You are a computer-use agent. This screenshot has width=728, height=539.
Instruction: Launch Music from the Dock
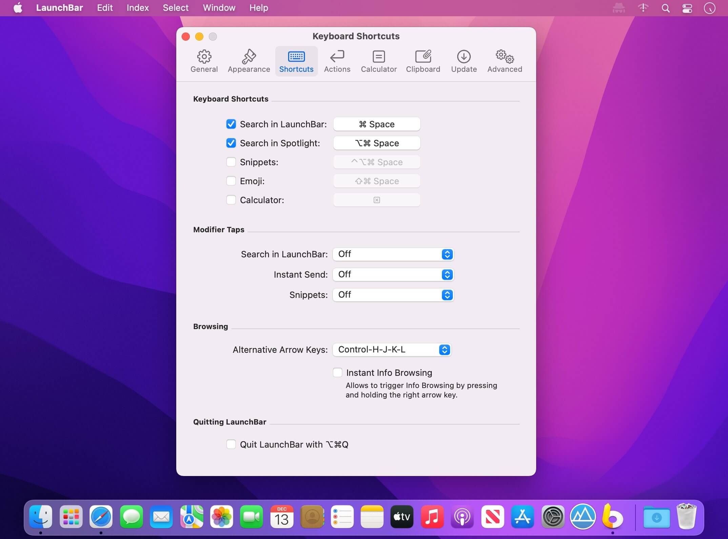coord(432,517)
